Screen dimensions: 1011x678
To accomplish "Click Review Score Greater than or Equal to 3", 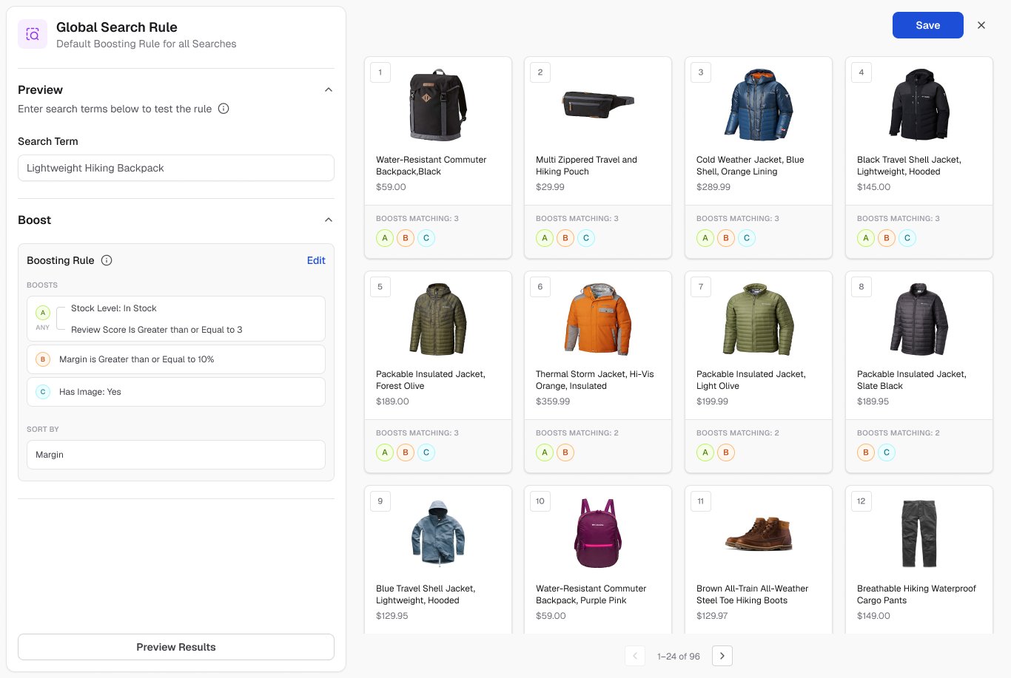I will coord(157,330).
